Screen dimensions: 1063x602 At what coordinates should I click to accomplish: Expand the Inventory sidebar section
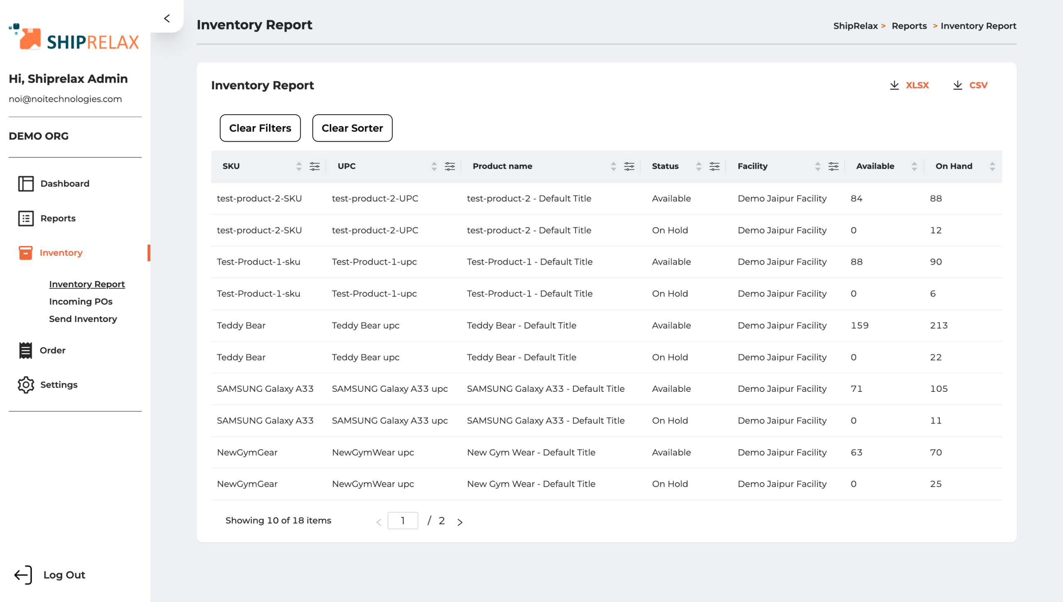(61, 253)
